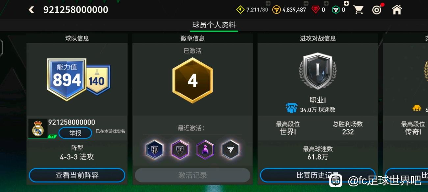428x192 pixels.
Task: Click the 举报 report button
Action: 75,133
